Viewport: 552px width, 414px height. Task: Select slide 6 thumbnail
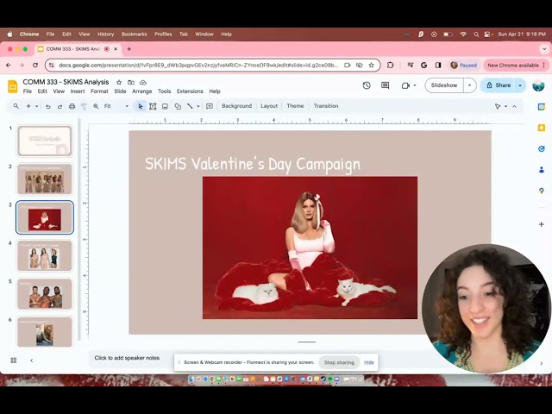tap(45, 331)
